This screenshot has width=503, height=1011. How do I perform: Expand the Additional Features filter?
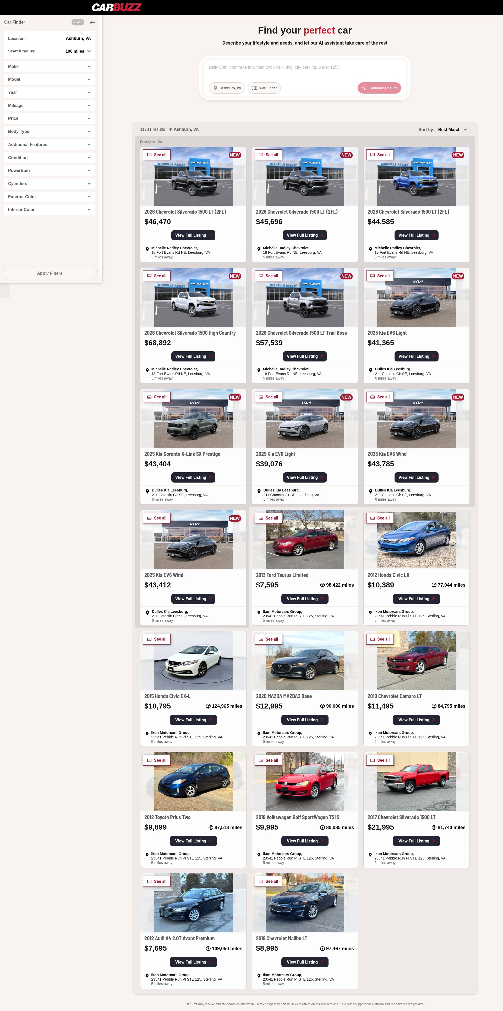50,144
